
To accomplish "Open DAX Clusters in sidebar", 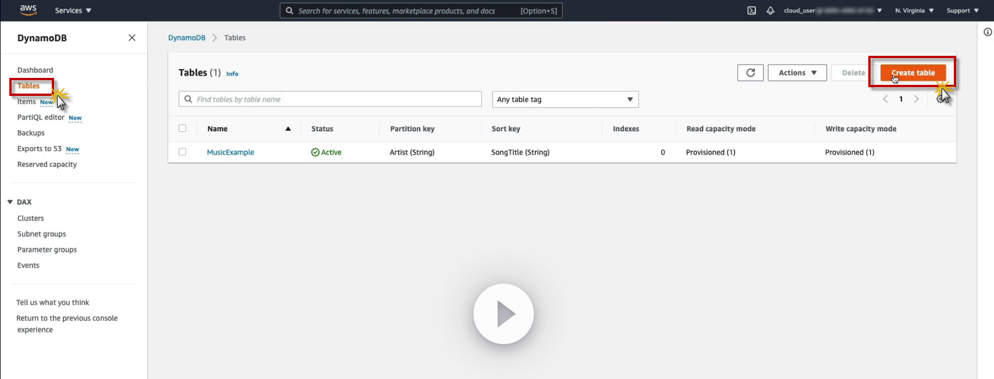I will click(x=30, y=219).
